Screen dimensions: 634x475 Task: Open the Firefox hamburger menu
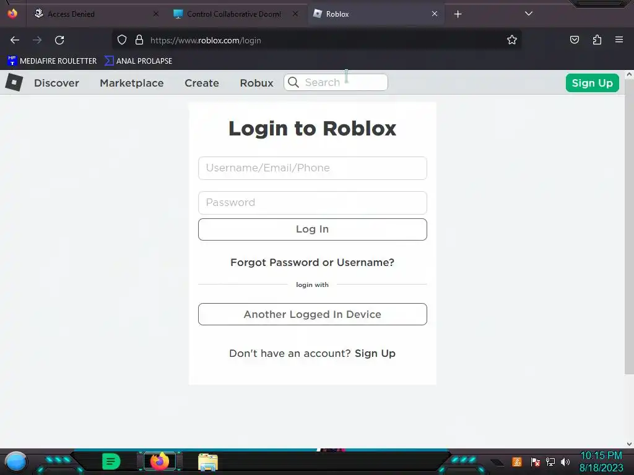tap(619, 40)
